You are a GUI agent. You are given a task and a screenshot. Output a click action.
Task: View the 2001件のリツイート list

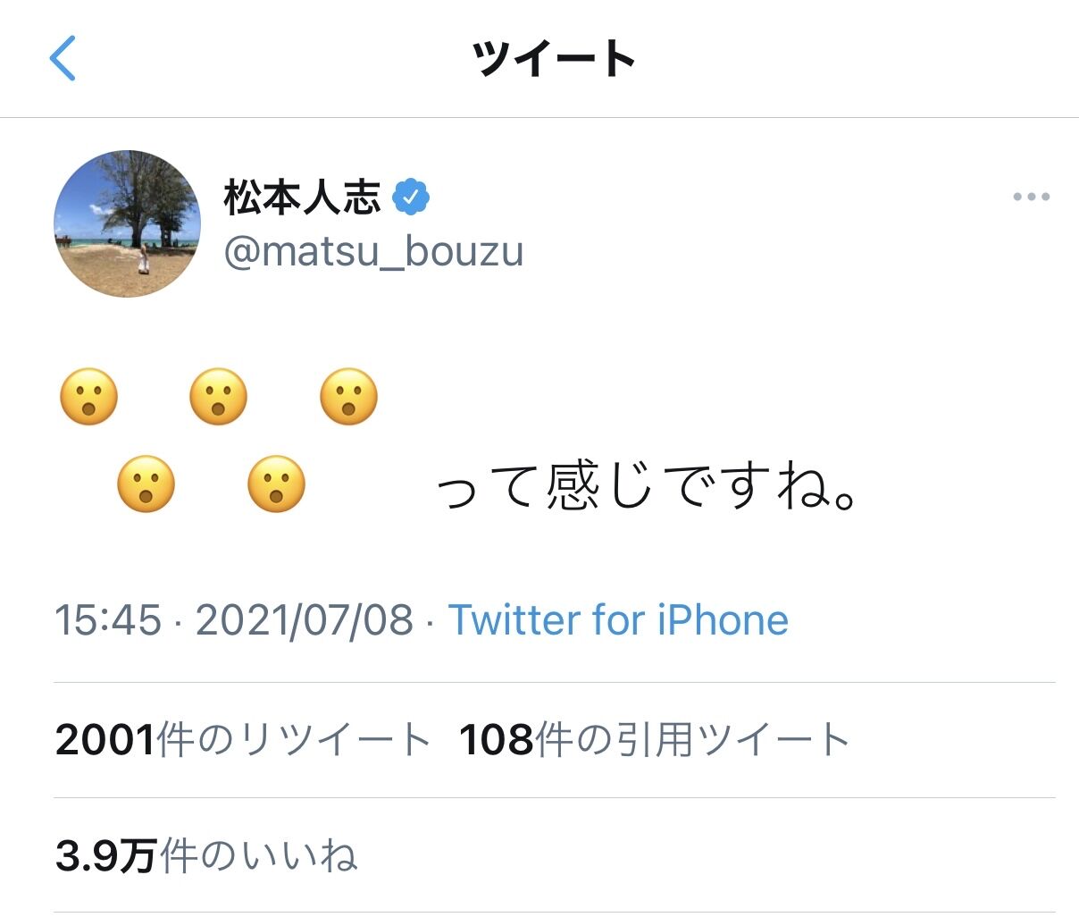click(x=244, y=740)
